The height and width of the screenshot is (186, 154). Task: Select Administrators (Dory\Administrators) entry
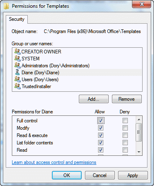[56, 66]
